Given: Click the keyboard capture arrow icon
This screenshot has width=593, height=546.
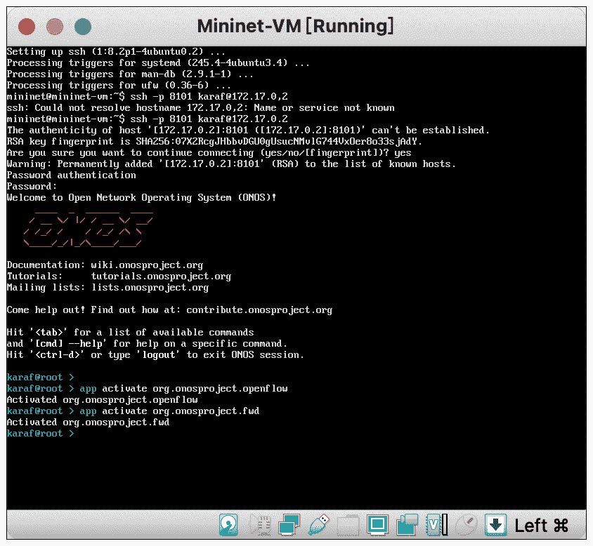Looking at the screenshot, I should pyautogui.click(x=496, y=524).
